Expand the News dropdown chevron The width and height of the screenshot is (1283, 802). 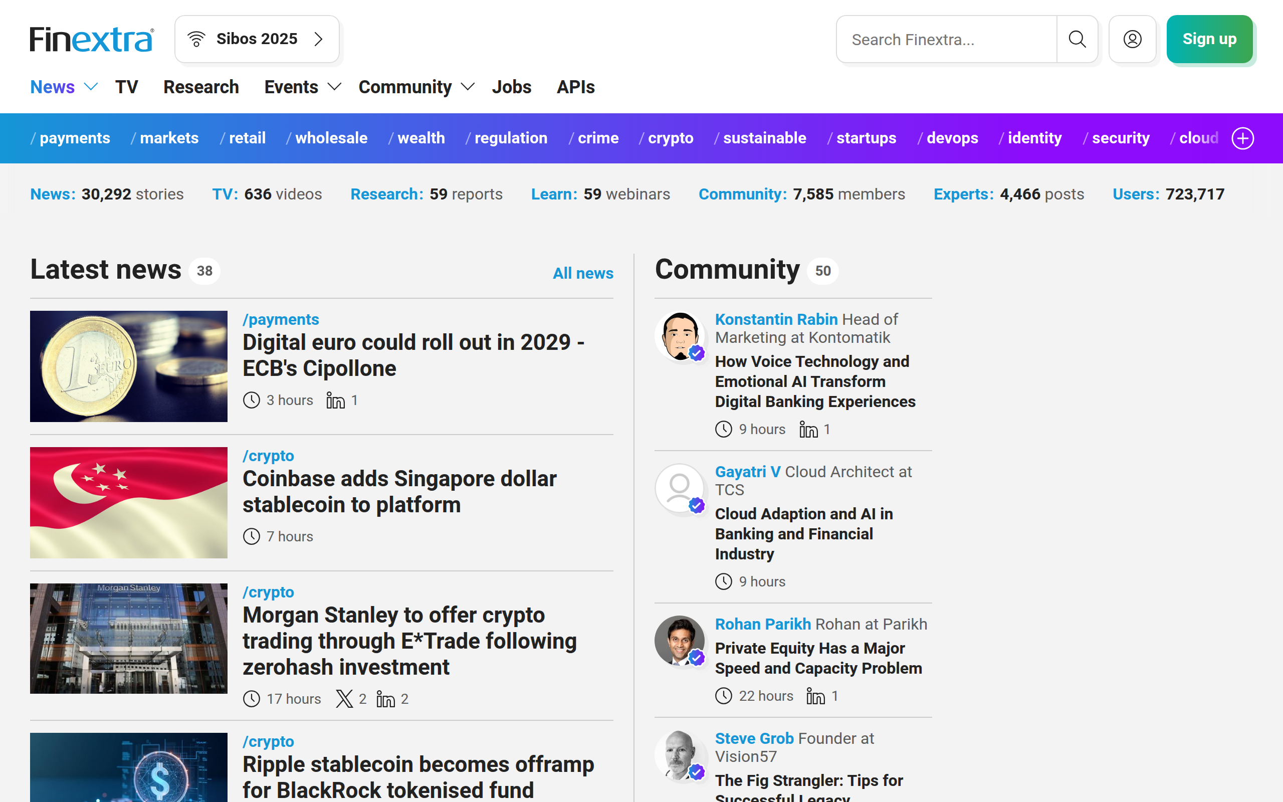tap(91, 87)
